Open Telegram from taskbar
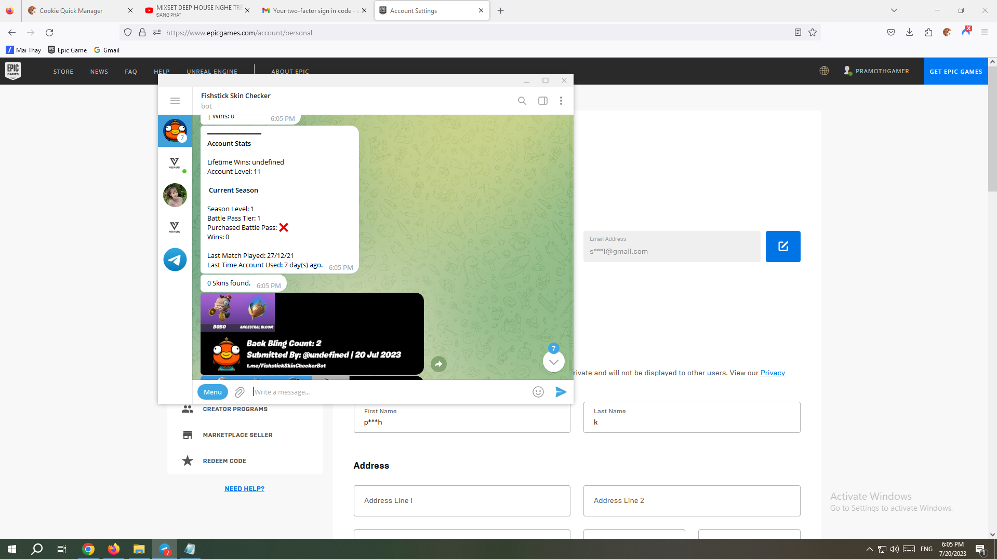Image resolution: width=997 pixels, height=559 pixels. tap(165, 549)
